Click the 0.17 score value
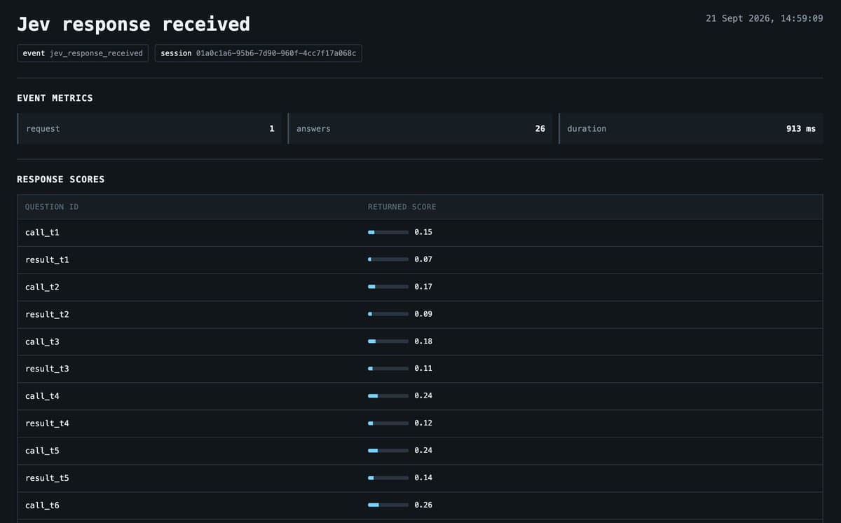 [423, 287]
